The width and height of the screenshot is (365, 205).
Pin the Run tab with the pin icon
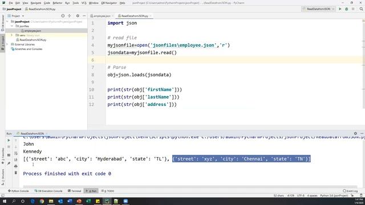coord(9,163)
